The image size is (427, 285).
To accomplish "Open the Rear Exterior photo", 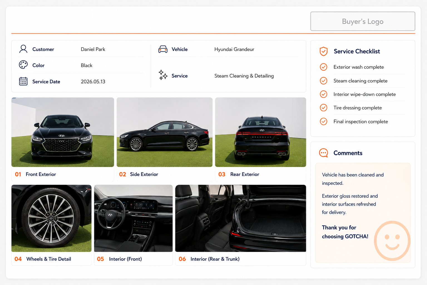I will pyautogui.click(x=260, y=132).
